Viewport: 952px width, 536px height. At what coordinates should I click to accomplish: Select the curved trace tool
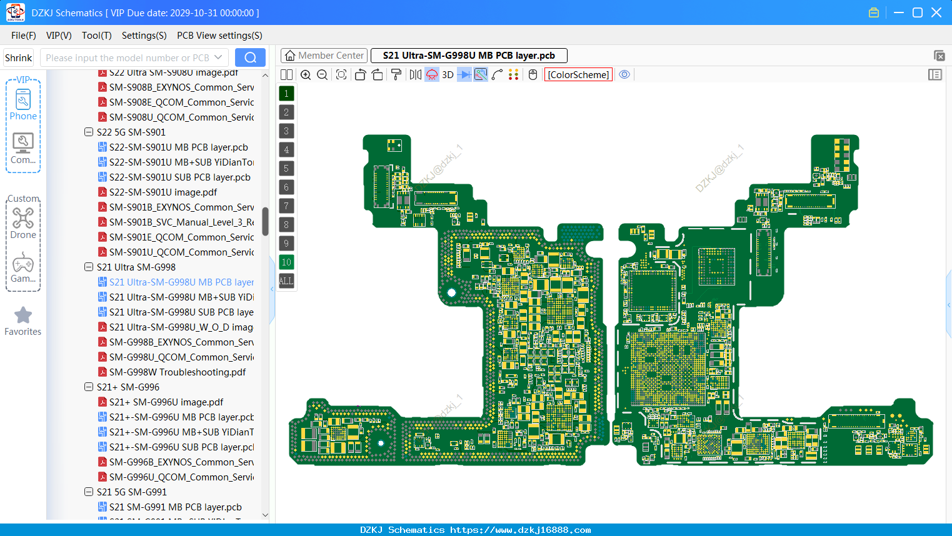click(498, 74)
